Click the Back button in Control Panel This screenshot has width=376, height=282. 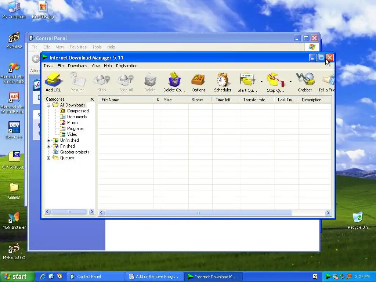pos(36,58)
